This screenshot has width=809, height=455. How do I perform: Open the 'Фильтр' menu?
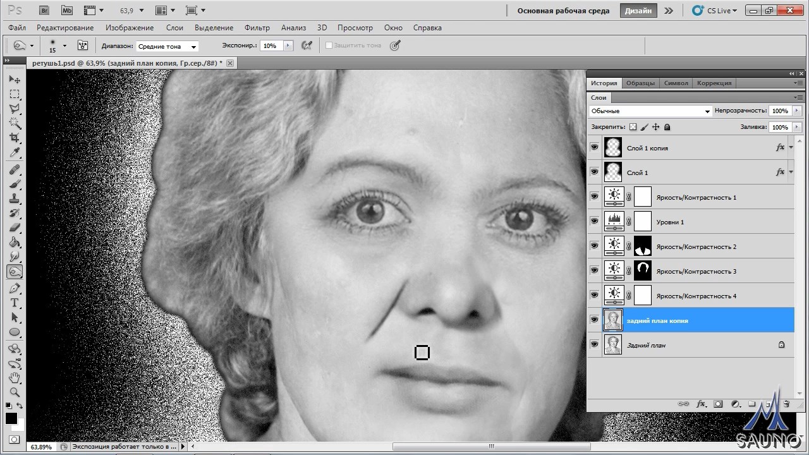(x=257, y=28)
